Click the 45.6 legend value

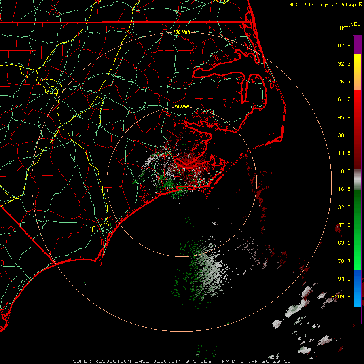[344, 117]
